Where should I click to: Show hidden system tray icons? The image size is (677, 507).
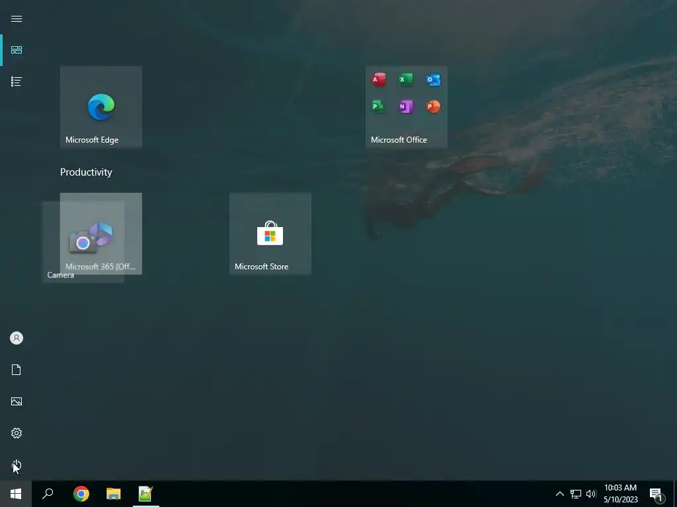(559, 494)
